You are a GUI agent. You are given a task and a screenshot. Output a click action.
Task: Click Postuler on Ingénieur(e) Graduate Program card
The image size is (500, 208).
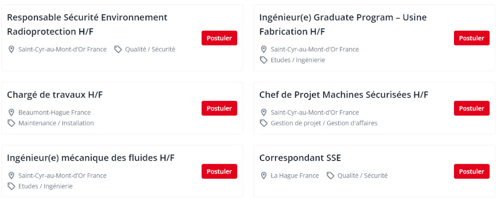click(x=472, y=38)
